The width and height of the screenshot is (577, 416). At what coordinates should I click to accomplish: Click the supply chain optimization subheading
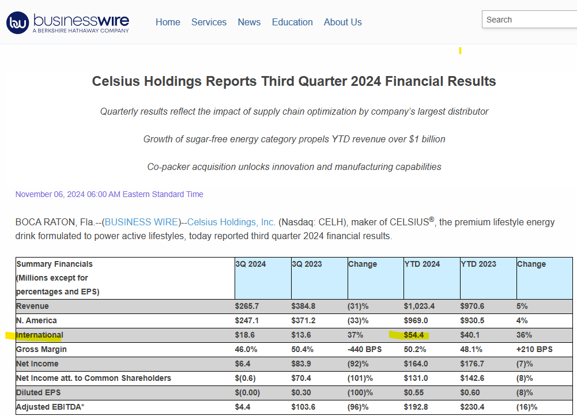coord(294,111)
